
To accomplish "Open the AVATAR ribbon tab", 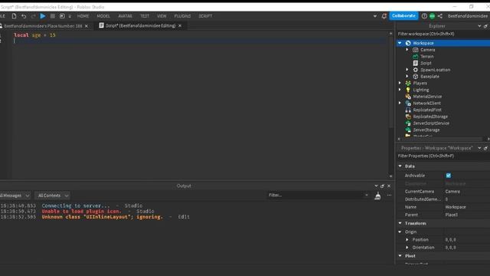I will 125,16.
